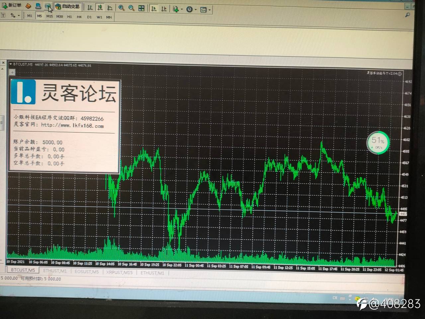Switch timeframe to M5
Image resolution: width=425 pixels, height=319 pixels.
[40, 16]
